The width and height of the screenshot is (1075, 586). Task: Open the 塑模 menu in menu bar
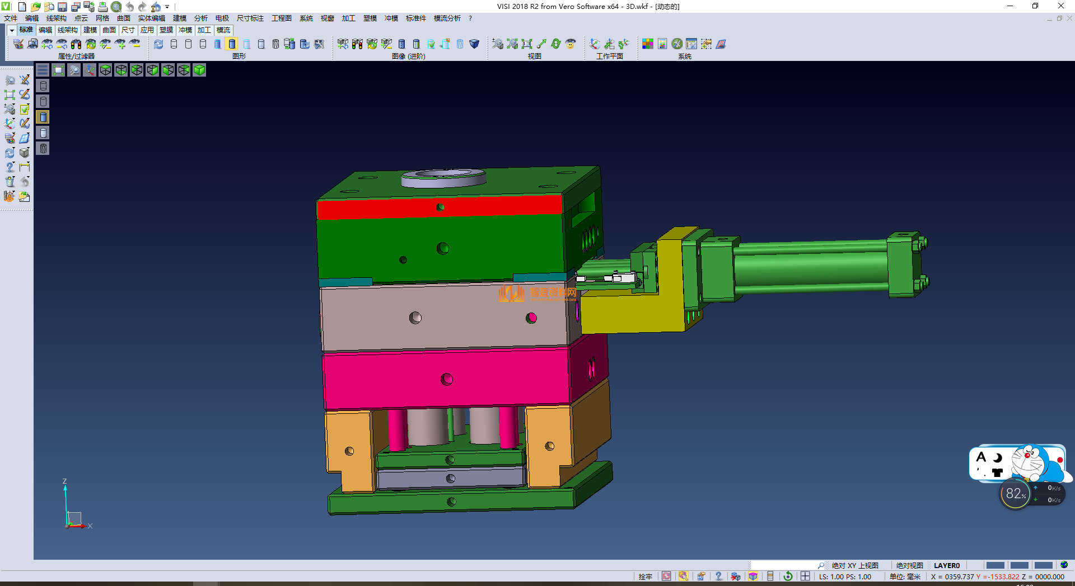click(370, 18)
